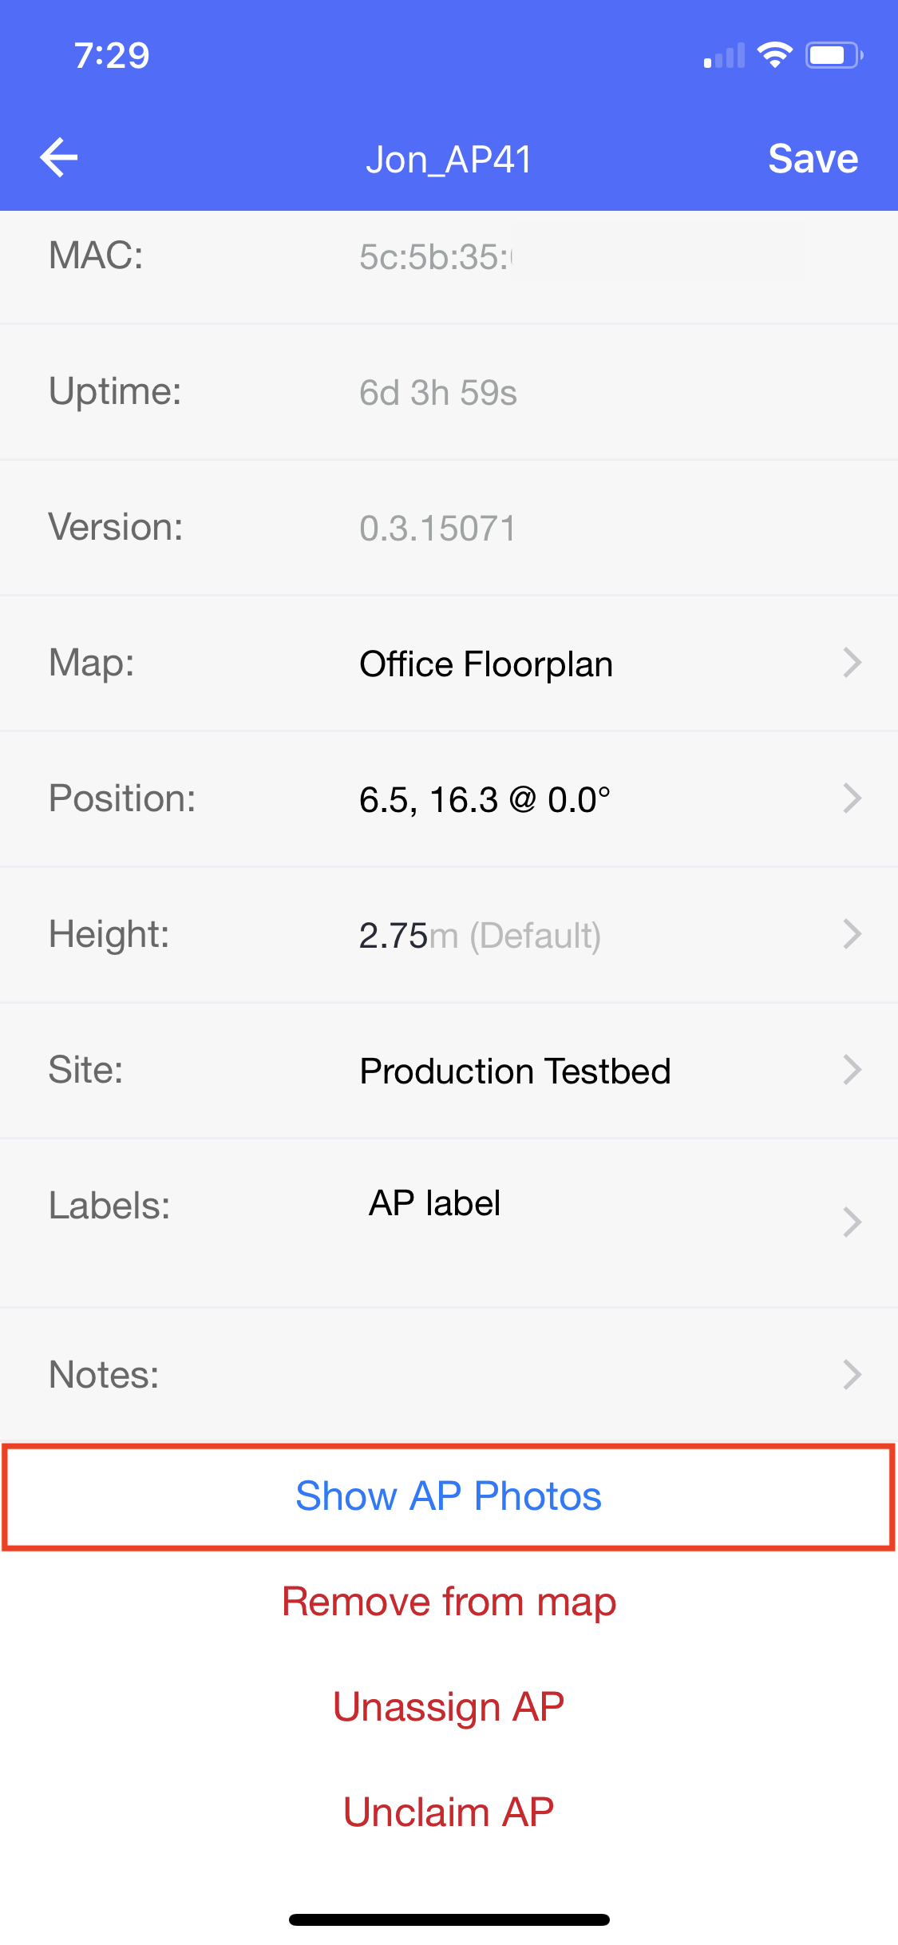Screen dimensions: 898x1945
Task: Expand the Map row chevron
Action: (852, 663)
